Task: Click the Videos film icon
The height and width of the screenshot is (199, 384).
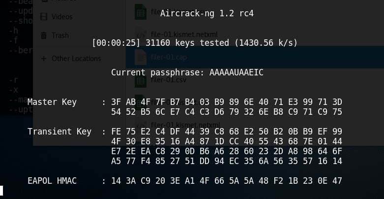Action: click(x=44, y=17)
